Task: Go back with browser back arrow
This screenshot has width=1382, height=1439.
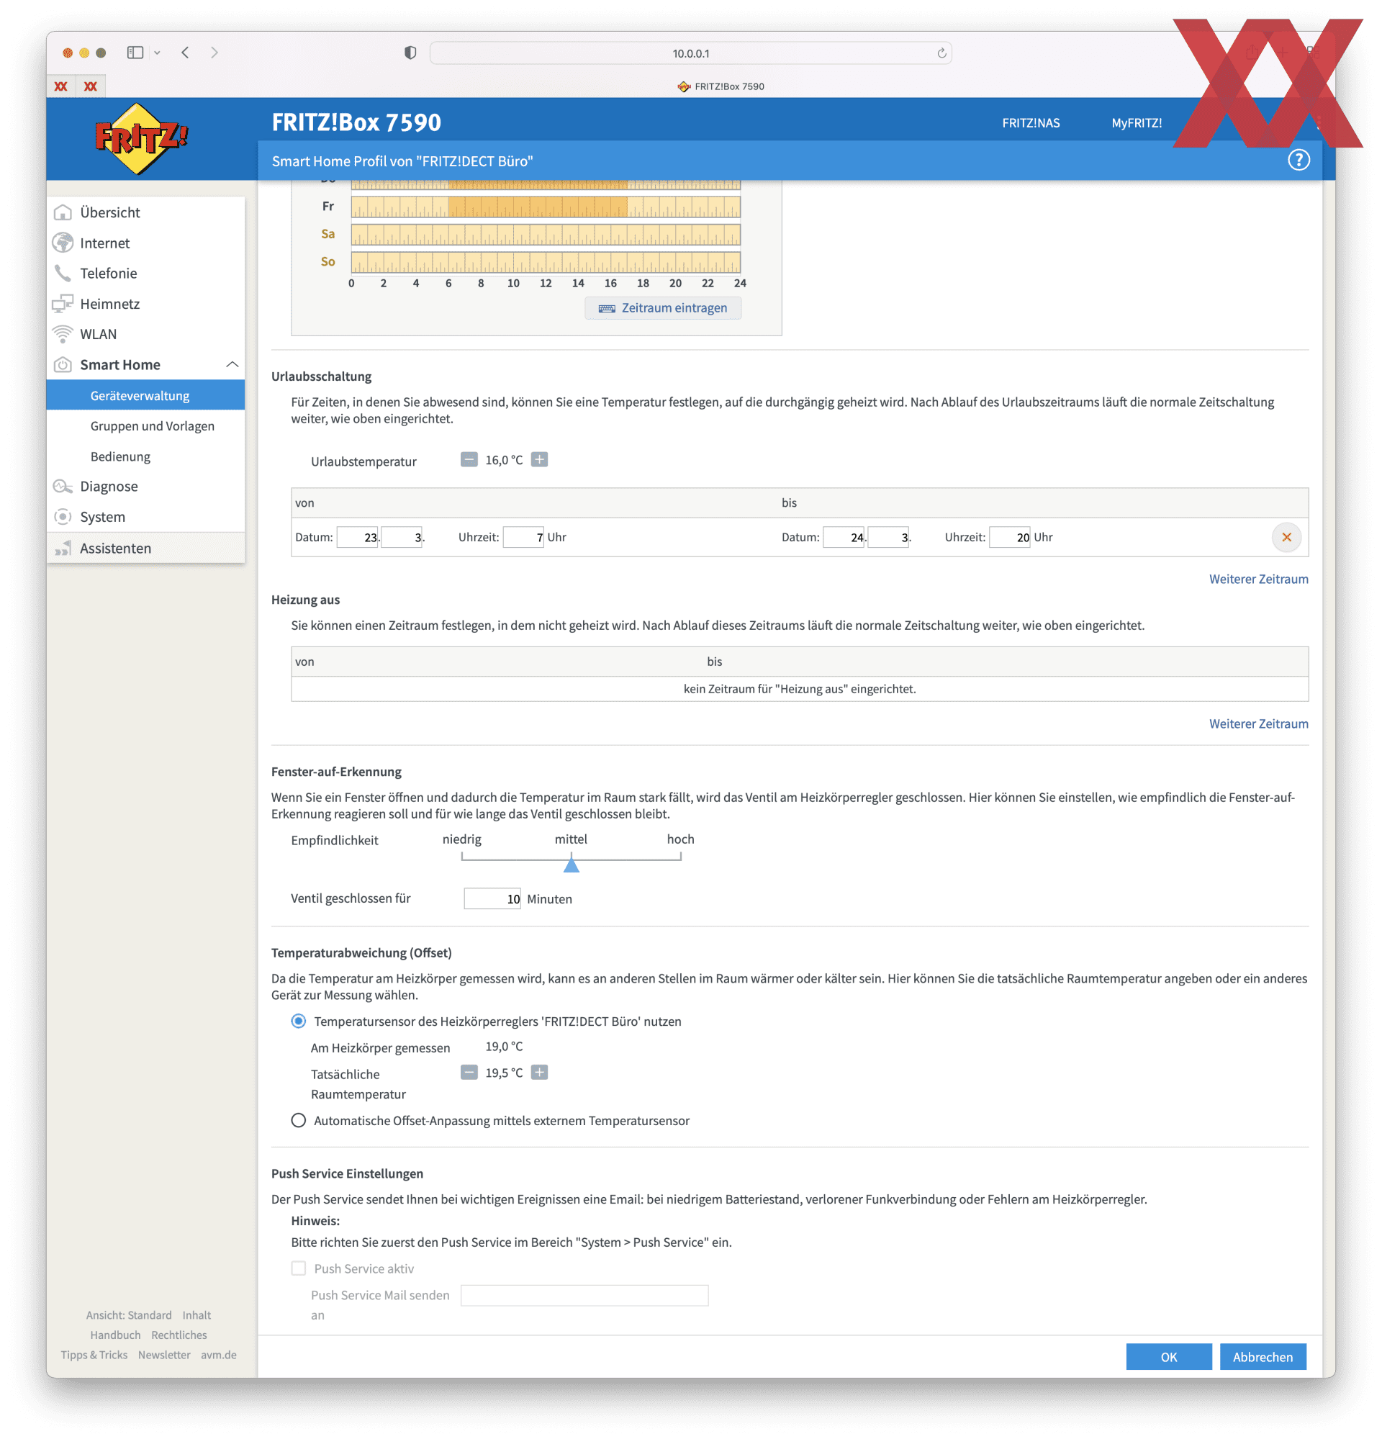Action: [x=185, y=53]
